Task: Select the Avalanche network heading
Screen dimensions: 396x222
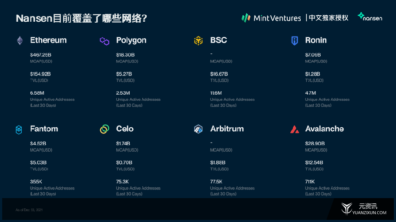Action: point(324,129)
